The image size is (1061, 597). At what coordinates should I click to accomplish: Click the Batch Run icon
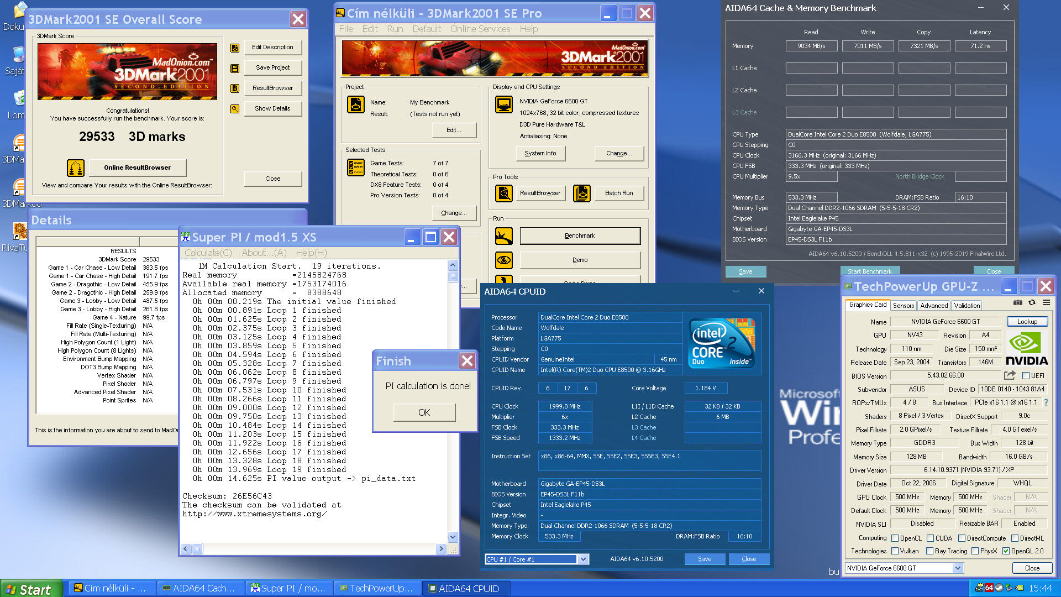582,193
